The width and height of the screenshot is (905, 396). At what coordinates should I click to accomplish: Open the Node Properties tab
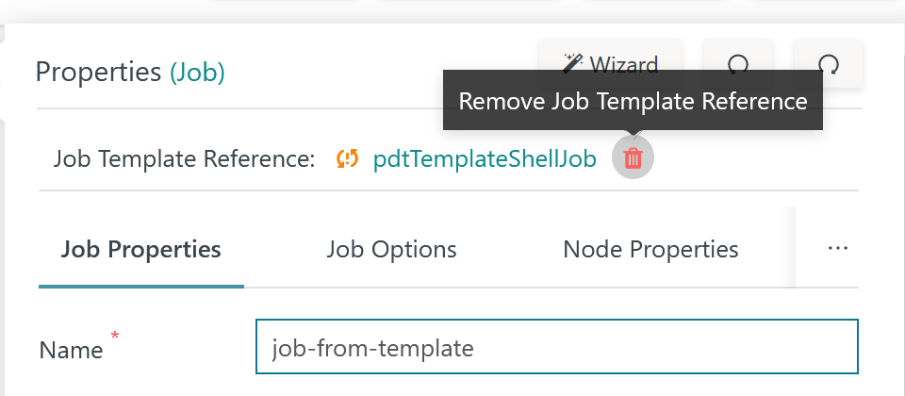tap(650, 249)
